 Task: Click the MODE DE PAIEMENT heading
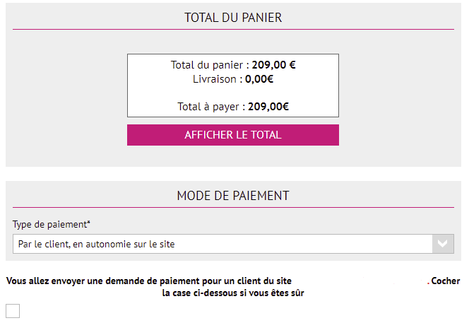pyautogui.click(x=233, y=196)
